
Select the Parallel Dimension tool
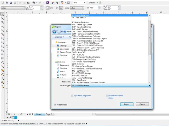tap(3, 62)
